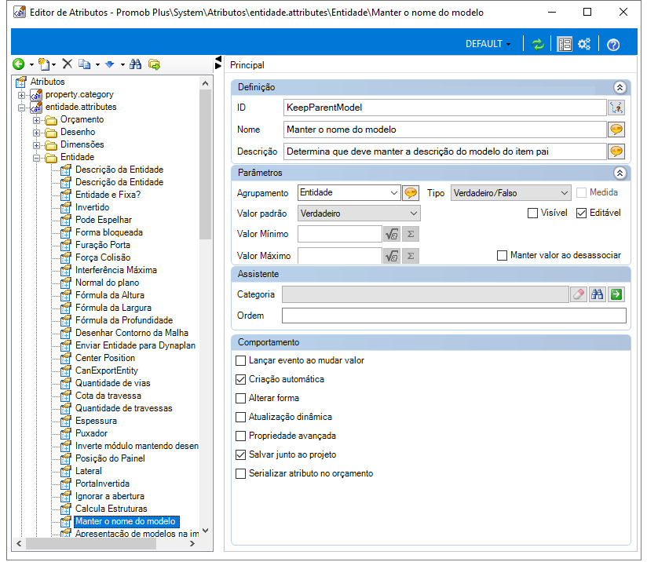Image resolution: width=647 pixels, height=562 pixels.
Task: Click the green arrow icon beside Categoria
Action: (616, 294)
